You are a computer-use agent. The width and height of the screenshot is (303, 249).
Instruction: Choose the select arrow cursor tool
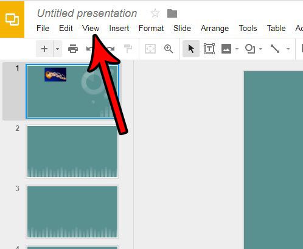tap(191, 49)
